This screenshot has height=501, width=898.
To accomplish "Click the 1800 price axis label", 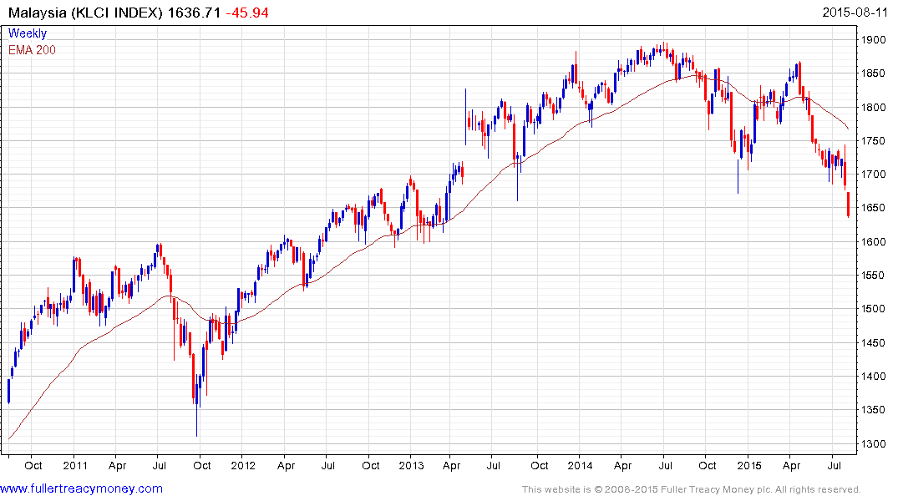I will [x=874, y=107].
